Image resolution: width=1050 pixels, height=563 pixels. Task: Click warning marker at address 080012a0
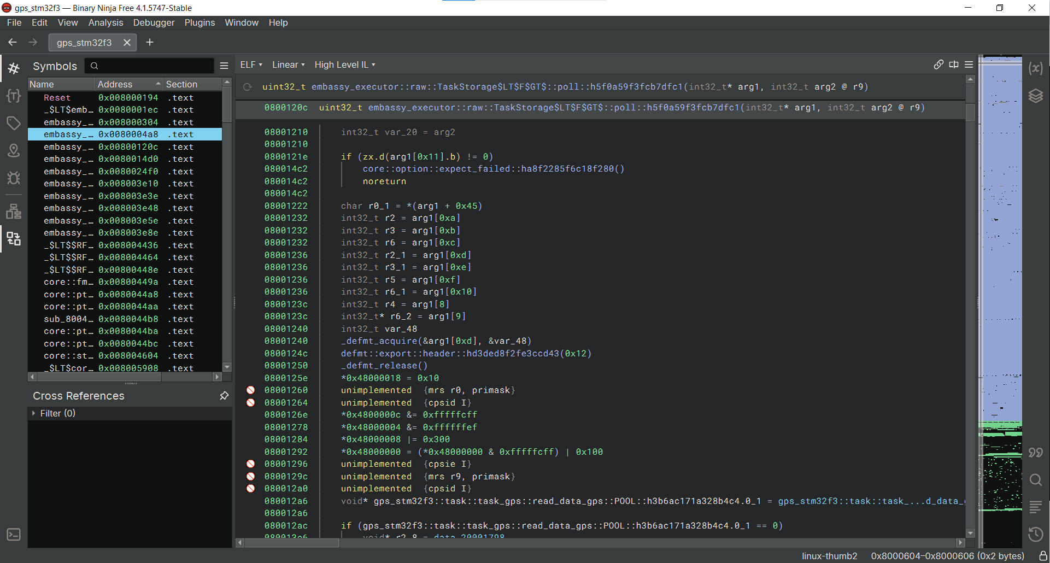click(250, 488)
